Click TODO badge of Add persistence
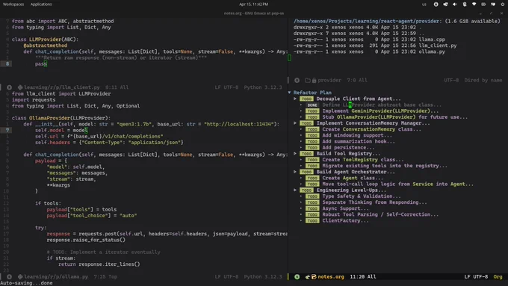 312,147
